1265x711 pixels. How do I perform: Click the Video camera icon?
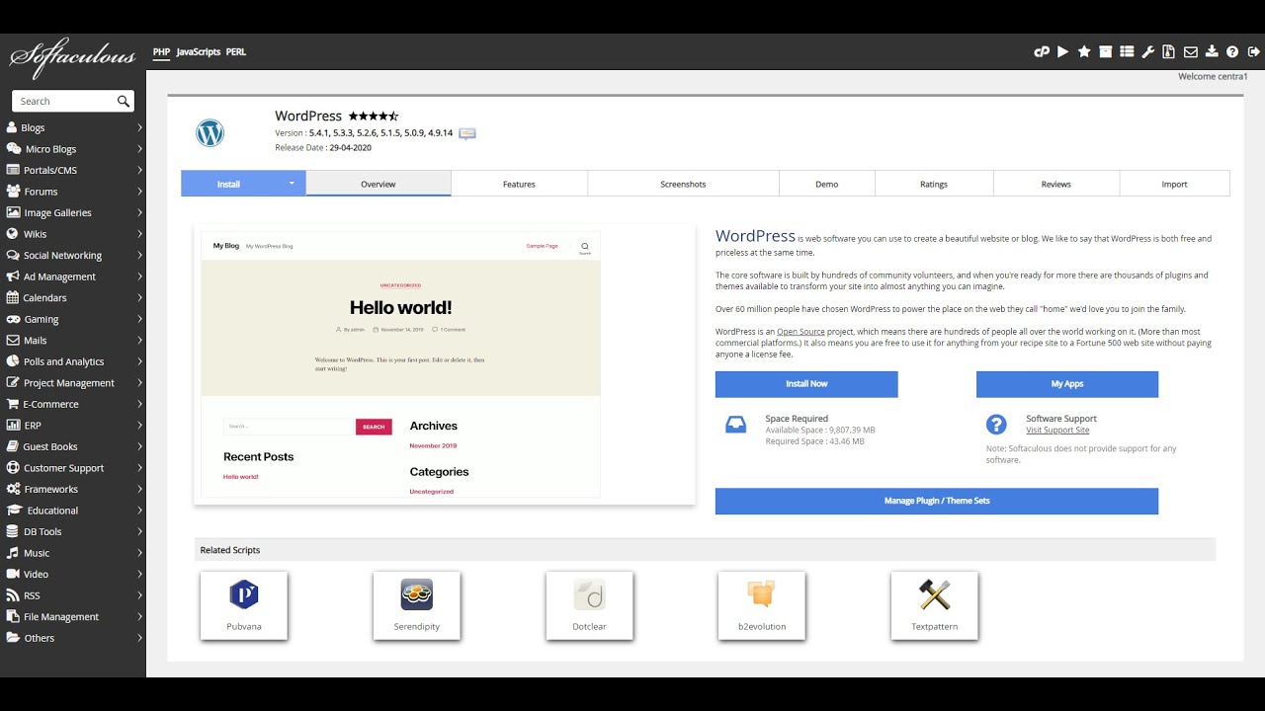pos(13,574)
